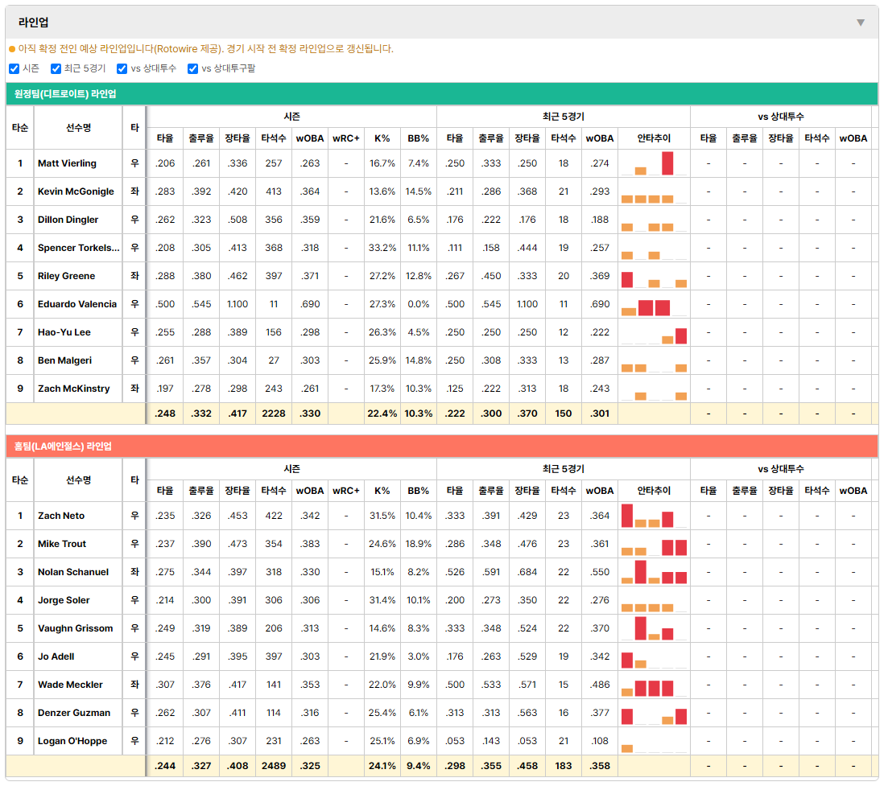Uncheck the 시즌 checkbox
Screen dimensions: 884x786
(14, 68)
